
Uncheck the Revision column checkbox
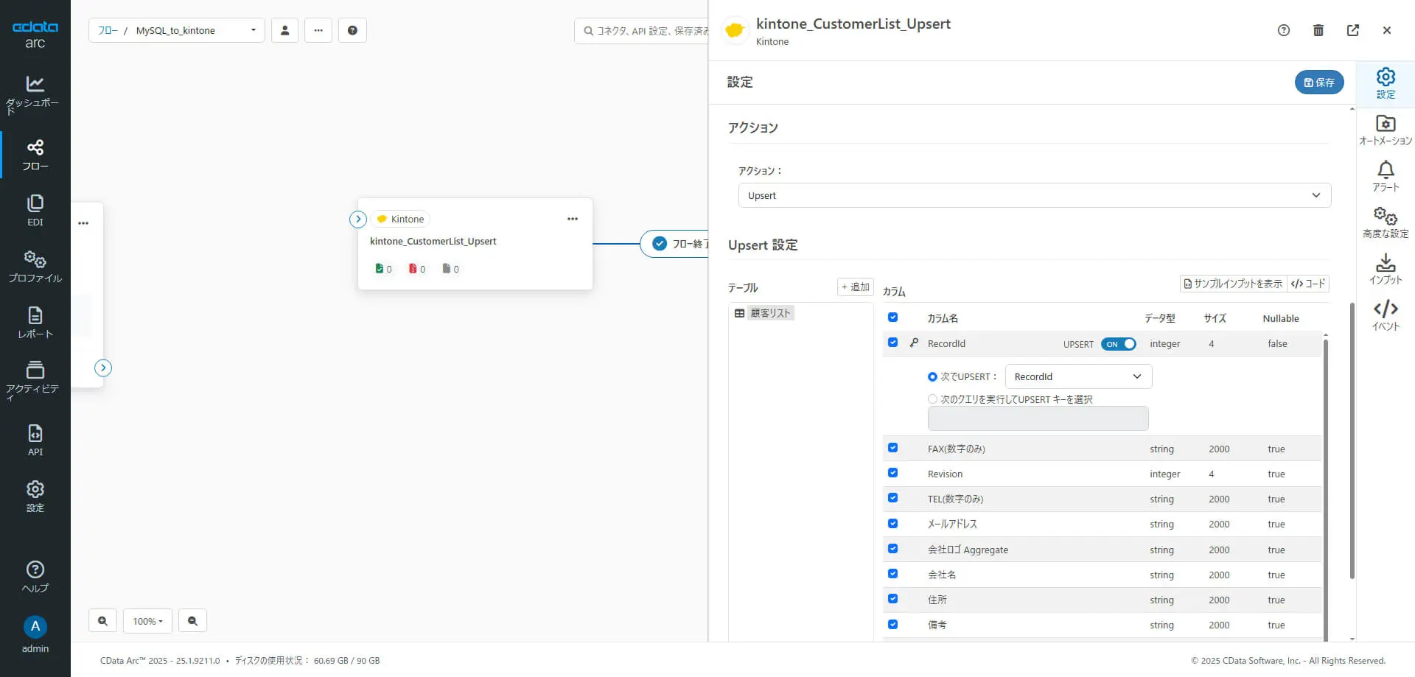(892, 473)
